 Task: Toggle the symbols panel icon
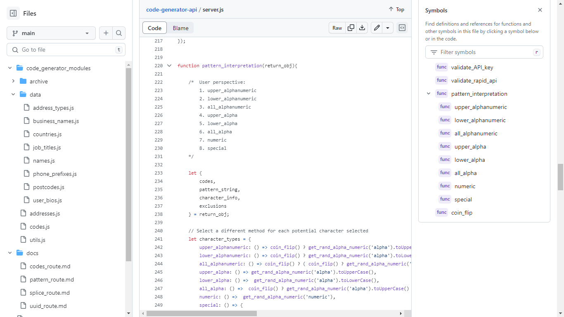402,28
